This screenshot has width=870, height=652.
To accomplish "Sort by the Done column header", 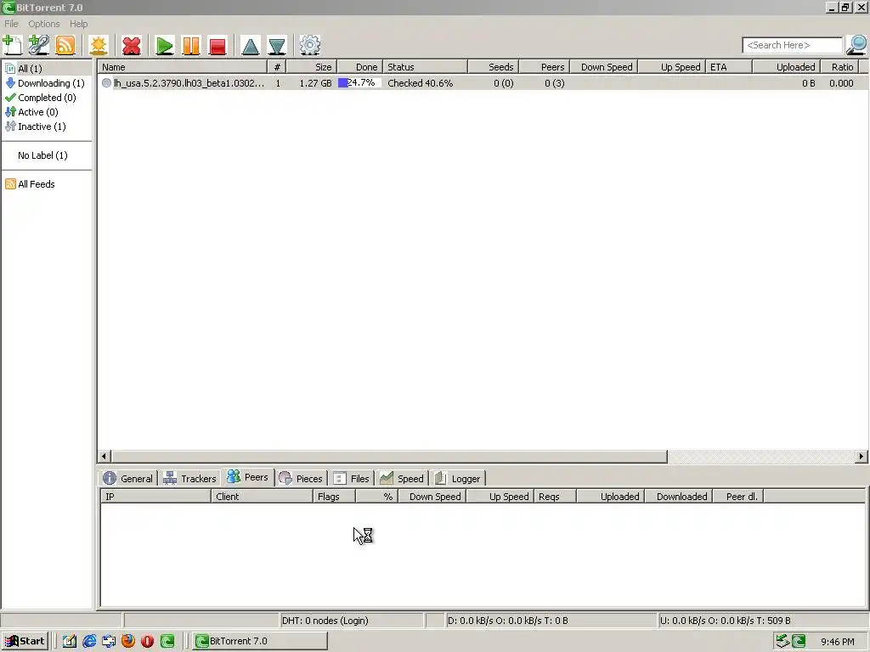I will pos(359,67).
